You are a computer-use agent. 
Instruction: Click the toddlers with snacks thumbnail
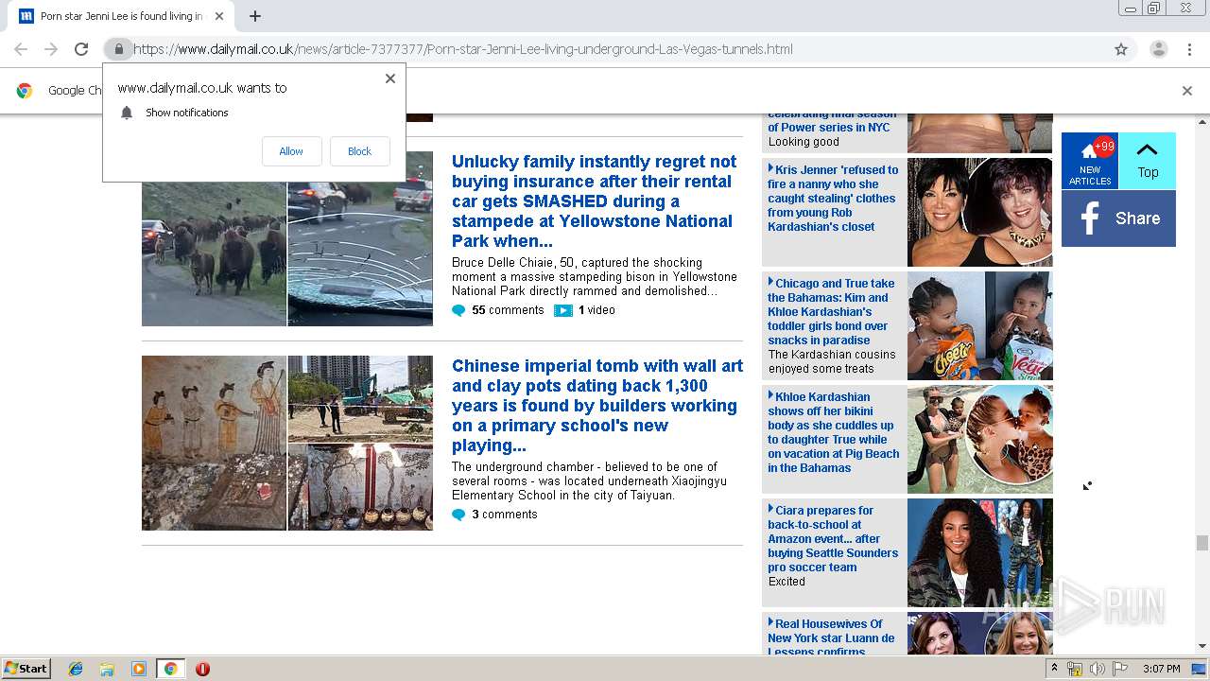pos(980,325)
